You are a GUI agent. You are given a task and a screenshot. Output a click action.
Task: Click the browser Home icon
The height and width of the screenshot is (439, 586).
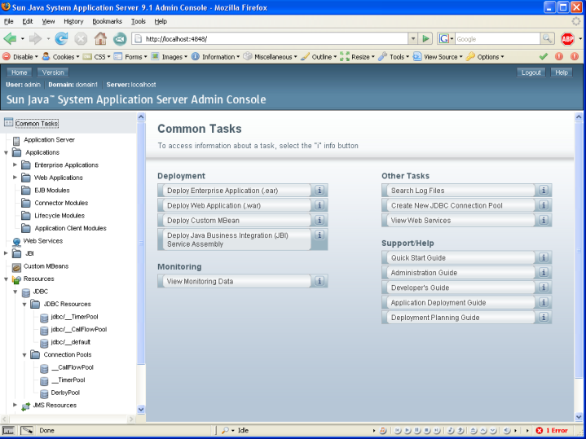click(100, 38)
